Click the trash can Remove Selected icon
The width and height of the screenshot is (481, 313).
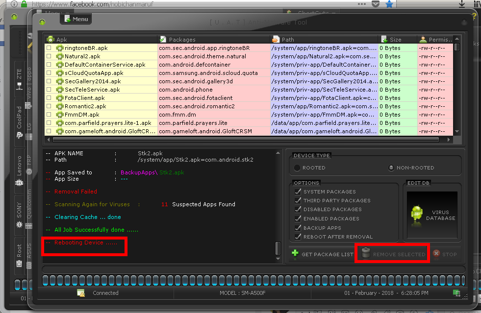[366, 253]
